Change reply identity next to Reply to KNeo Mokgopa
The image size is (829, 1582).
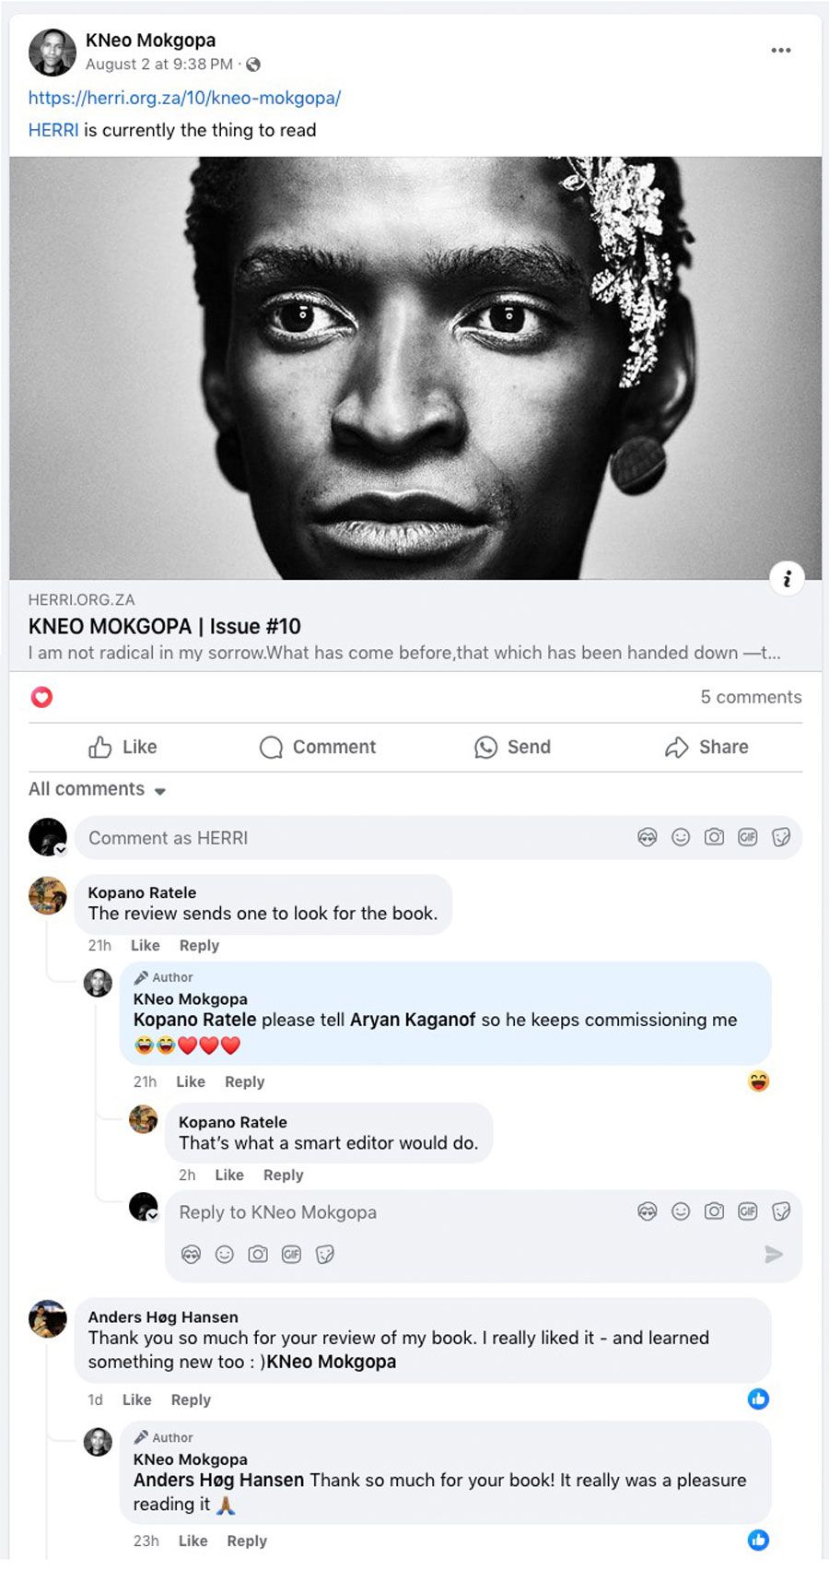click(153, 1216)
